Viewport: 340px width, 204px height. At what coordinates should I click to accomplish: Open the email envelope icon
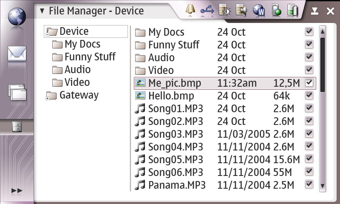[17, 54]
